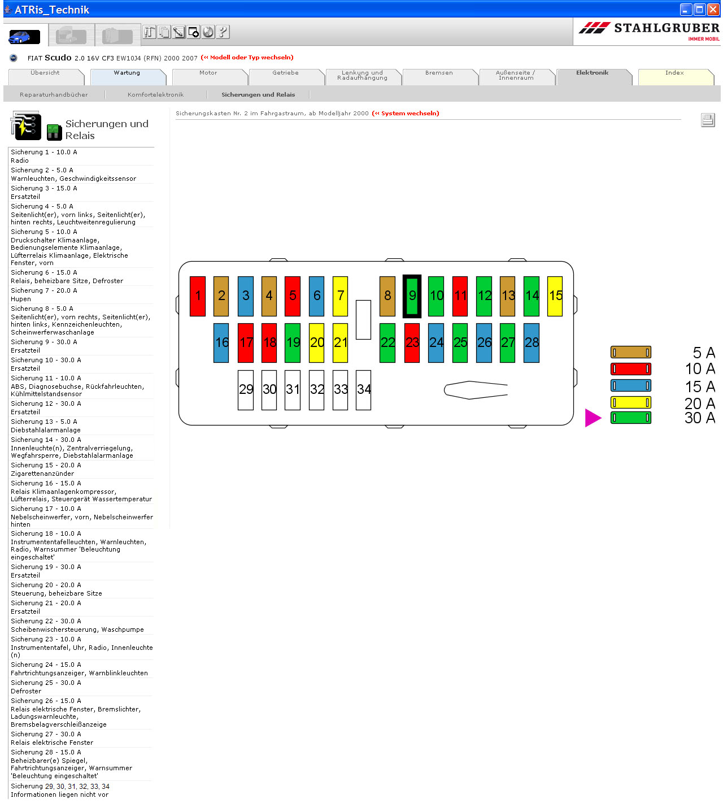The height and width of the screenshot is (803, 723).
Task: Switch to the Wartung tab
Action: 127,73
